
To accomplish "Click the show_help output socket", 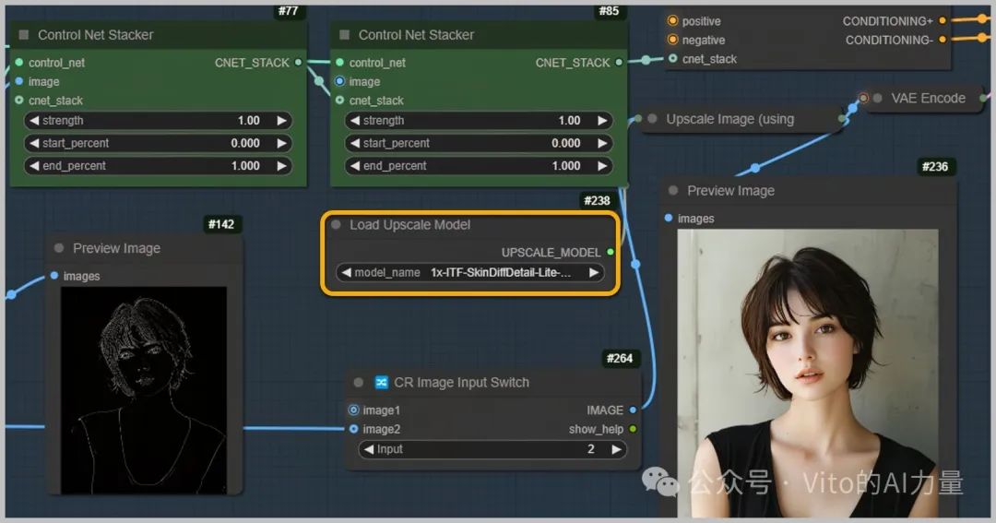I will pyautogui.click(x=633, y=429).
